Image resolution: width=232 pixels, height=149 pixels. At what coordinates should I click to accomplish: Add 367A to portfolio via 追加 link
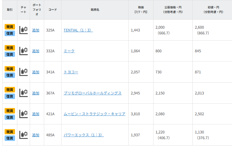36,93
